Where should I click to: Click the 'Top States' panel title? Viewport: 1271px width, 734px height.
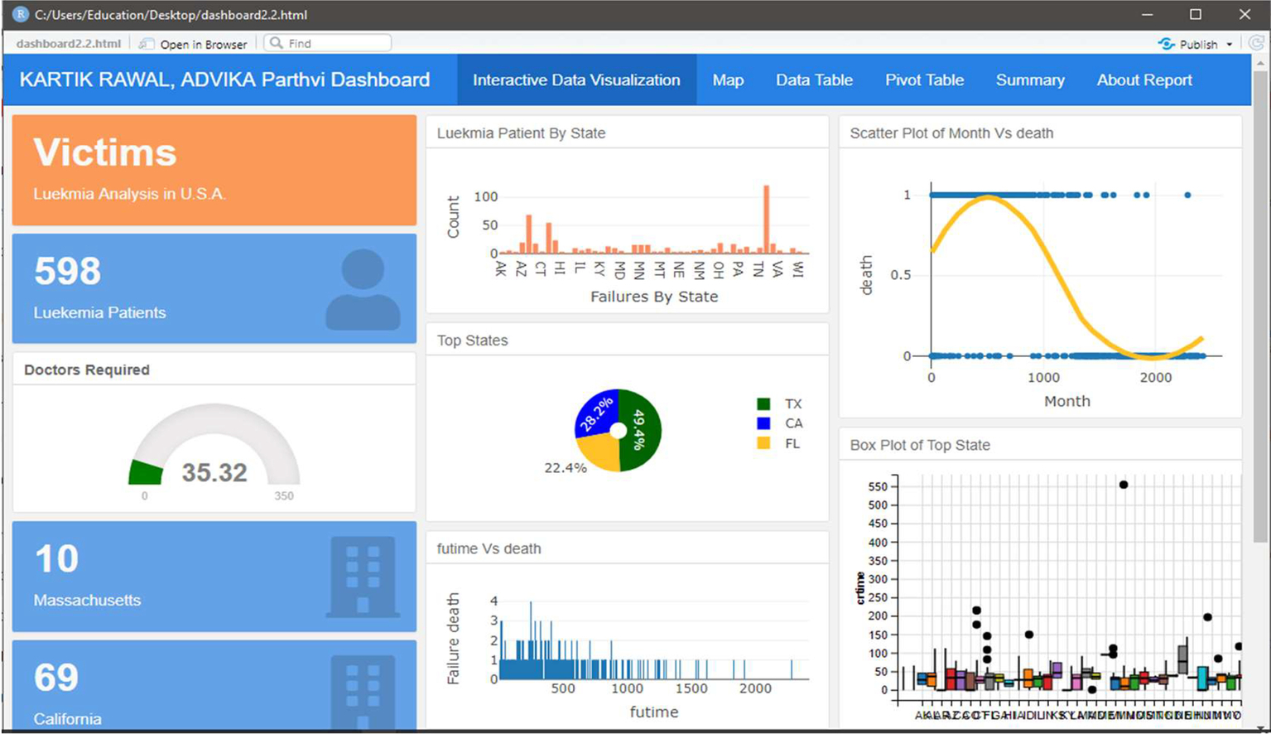click(472, 340)
